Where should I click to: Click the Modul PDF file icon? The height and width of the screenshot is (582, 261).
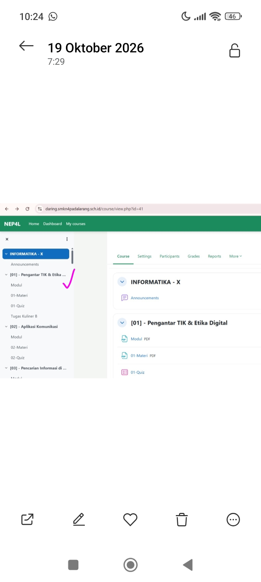pyautogui.click(x=124, y=339)
